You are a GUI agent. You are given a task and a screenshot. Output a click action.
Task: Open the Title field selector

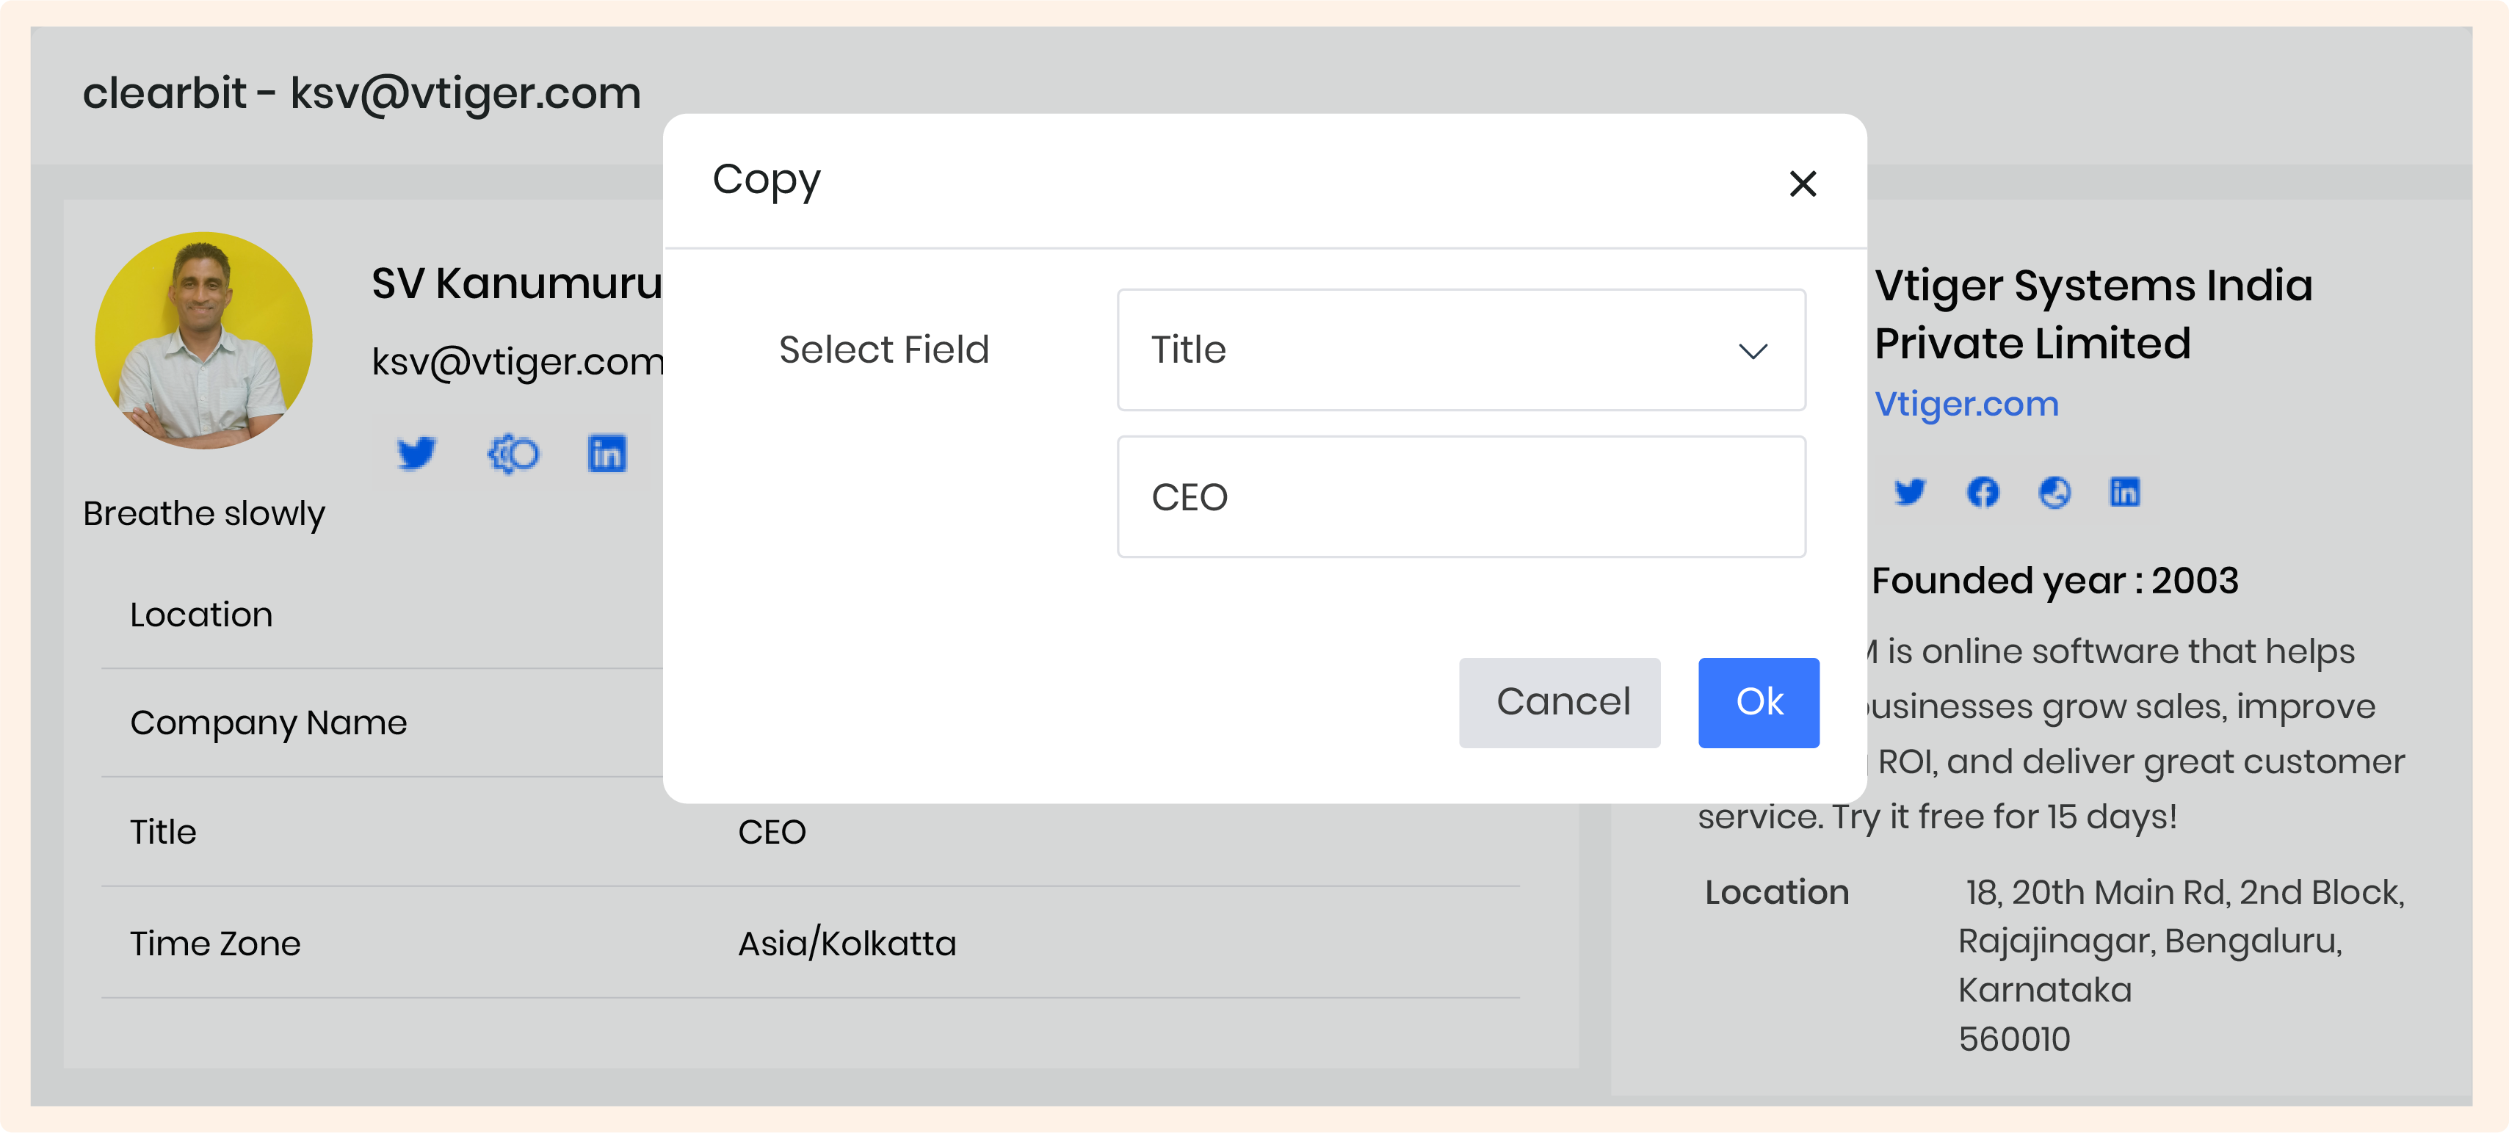pyautogui.click(x=1441, y=350)
